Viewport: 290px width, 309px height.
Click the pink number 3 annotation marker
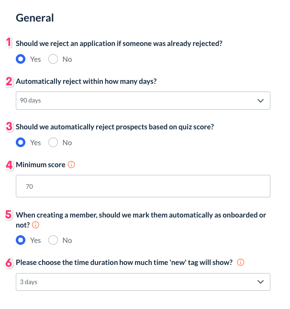(x=9, y=126)
